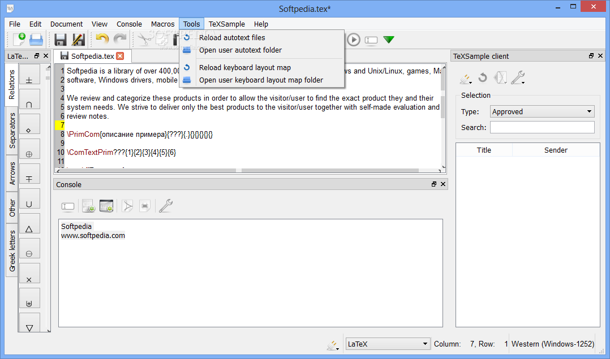Click the round play button in toolbar
The height and width of the screenshot is (359, 610).
point(353,40)
